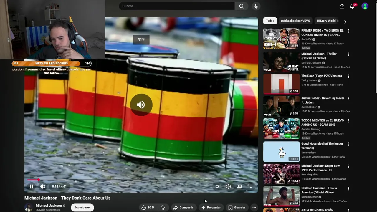Open options for Never Say Never video
The height and width of the screenshot is (212, 377).
tap(349, 99)
